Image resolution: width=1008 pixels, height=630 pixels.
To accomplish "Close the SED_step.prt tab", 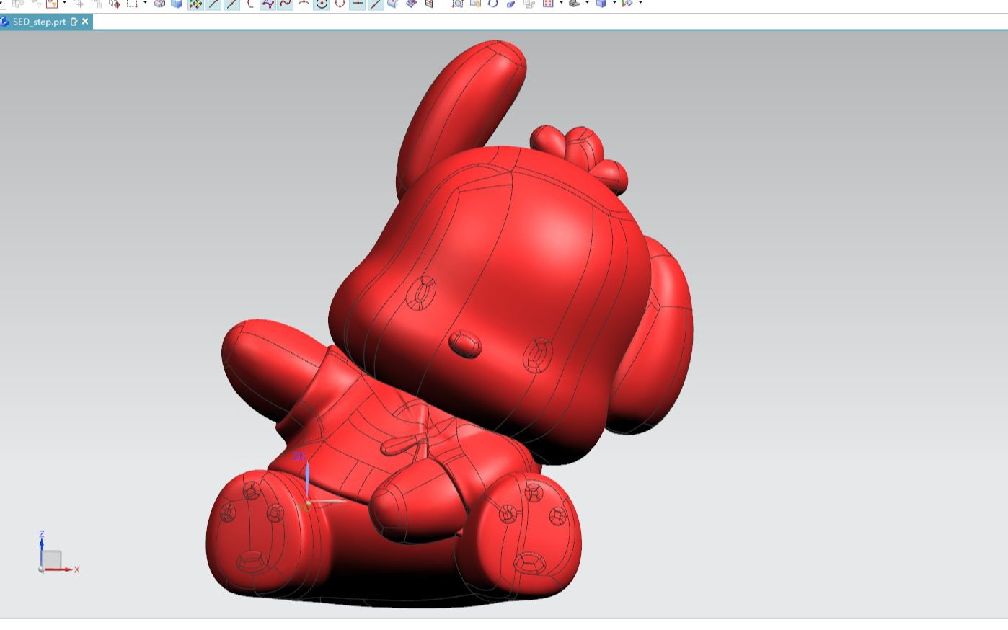I will (85, 22).
